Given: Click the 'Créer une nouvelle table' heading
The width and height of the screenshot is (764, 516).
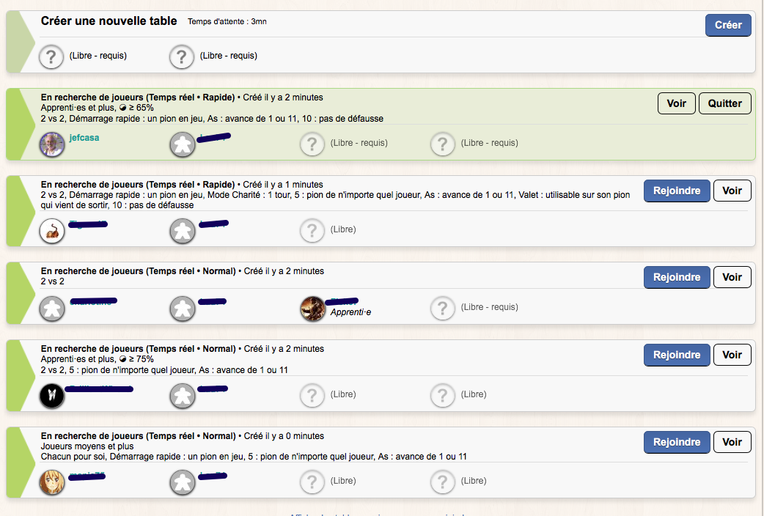Looking at the screenshot, I should (x=109, y=21).
